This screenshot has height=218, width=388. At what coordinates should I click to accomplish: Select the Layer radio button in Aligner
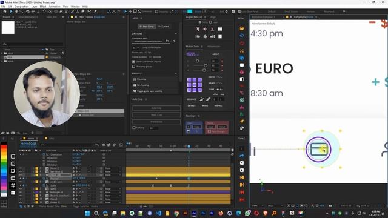point(210,22)
